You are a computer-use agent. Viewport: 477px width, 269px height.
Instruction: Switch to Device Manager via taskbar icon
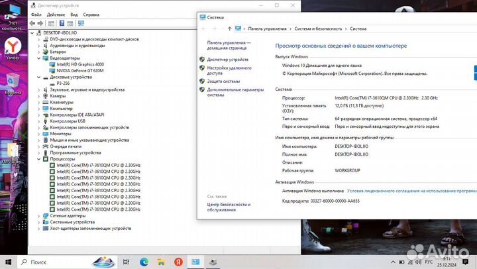(213, 262)
